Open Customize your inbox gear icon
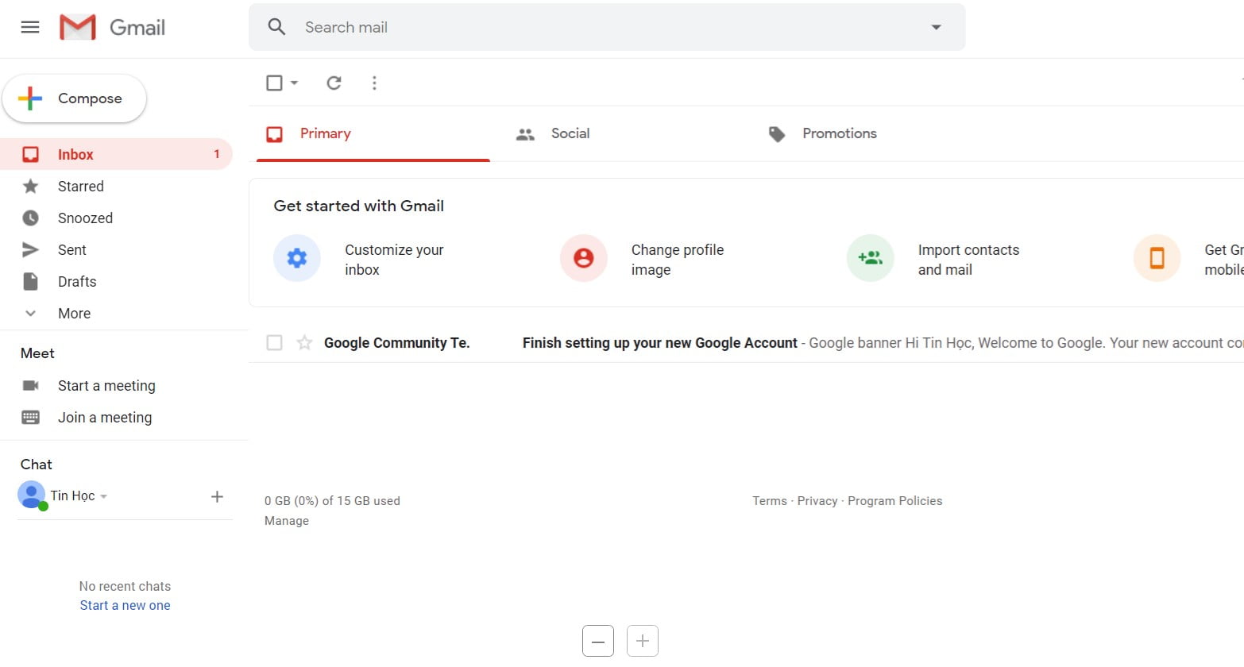This screenshot has height=667, width=1244. pos(297,258)
